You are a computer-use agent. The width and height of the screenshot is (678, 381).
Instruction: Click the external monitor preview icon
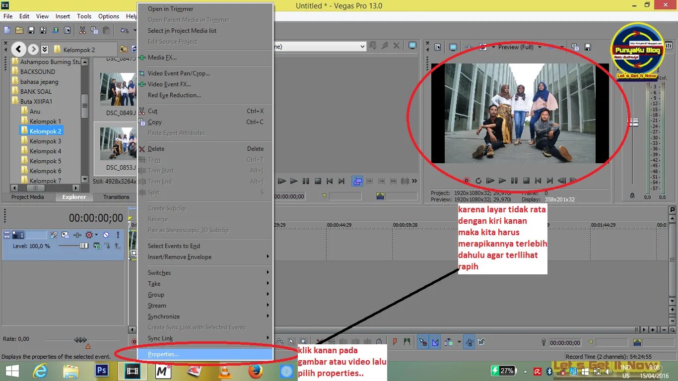(x=453, y=47)
